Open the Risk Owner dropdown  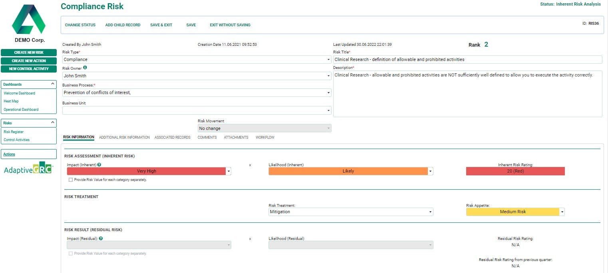coord(197,76)
